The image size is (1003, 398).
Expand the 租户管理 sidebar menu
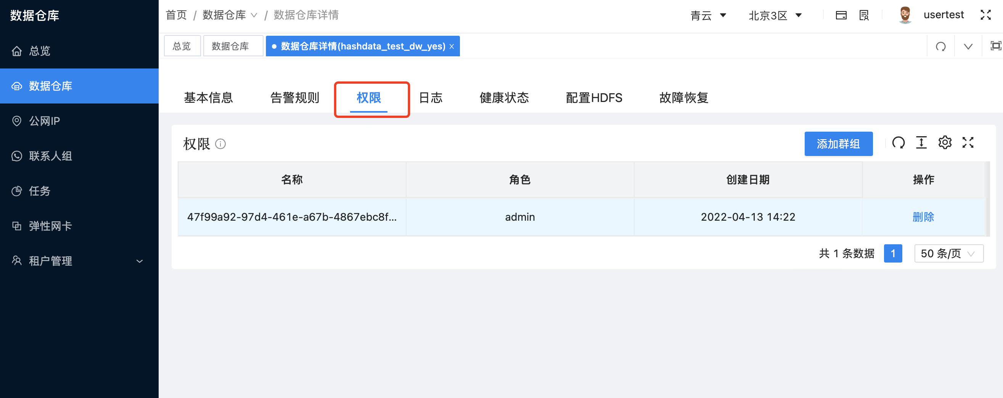(50, 261)
